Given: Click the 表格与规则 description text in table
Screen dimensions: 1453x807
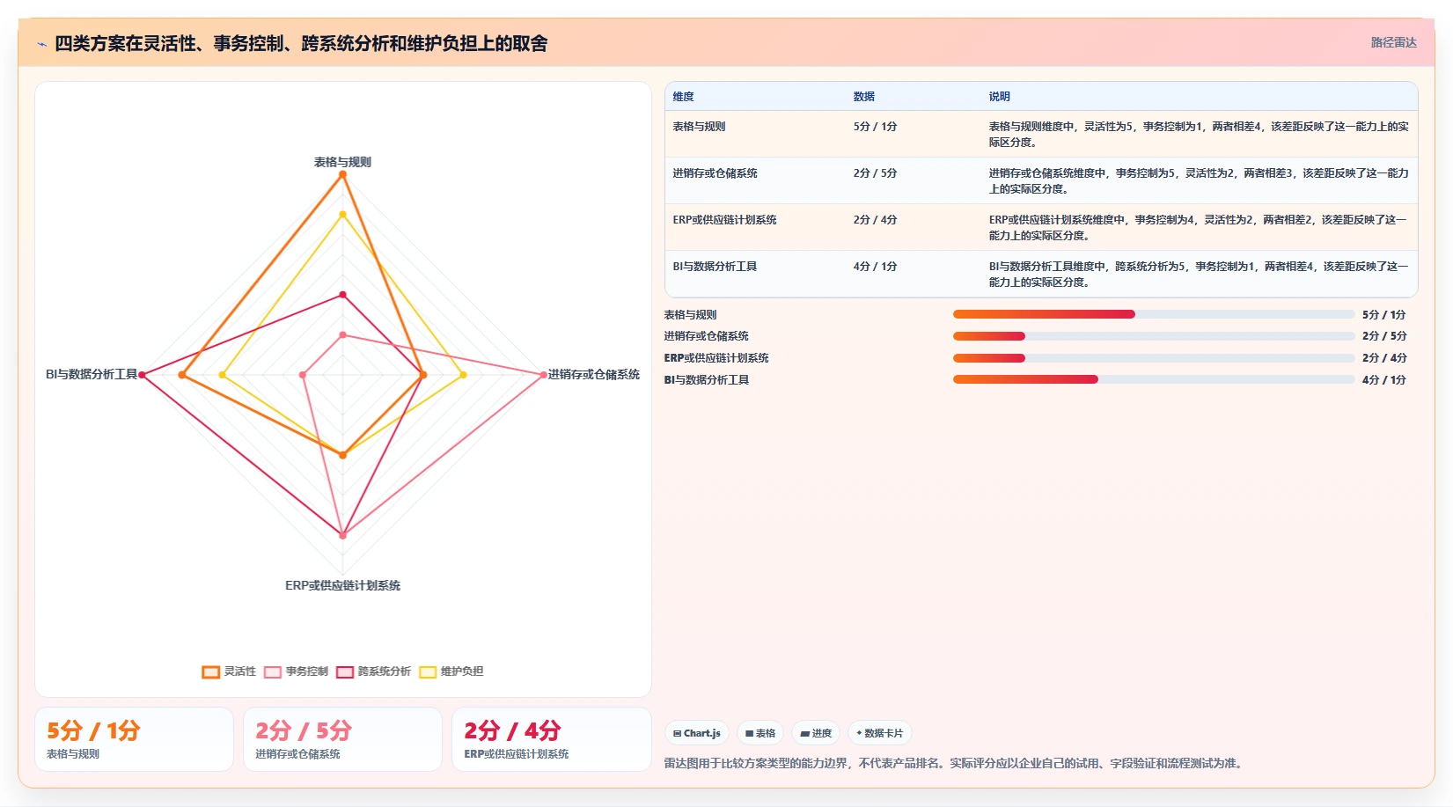Looking at the screenshot, I should [x=1199, y=135].
